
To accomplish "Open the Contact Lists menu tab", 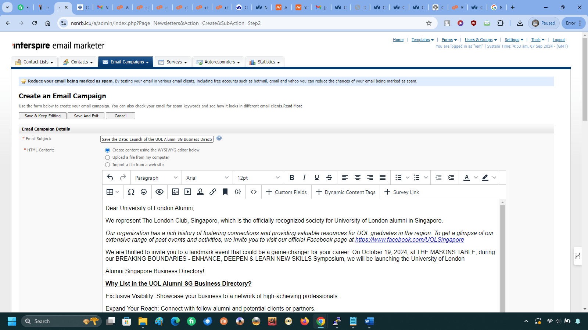I will pyautogui.click(x=35, y=62).
